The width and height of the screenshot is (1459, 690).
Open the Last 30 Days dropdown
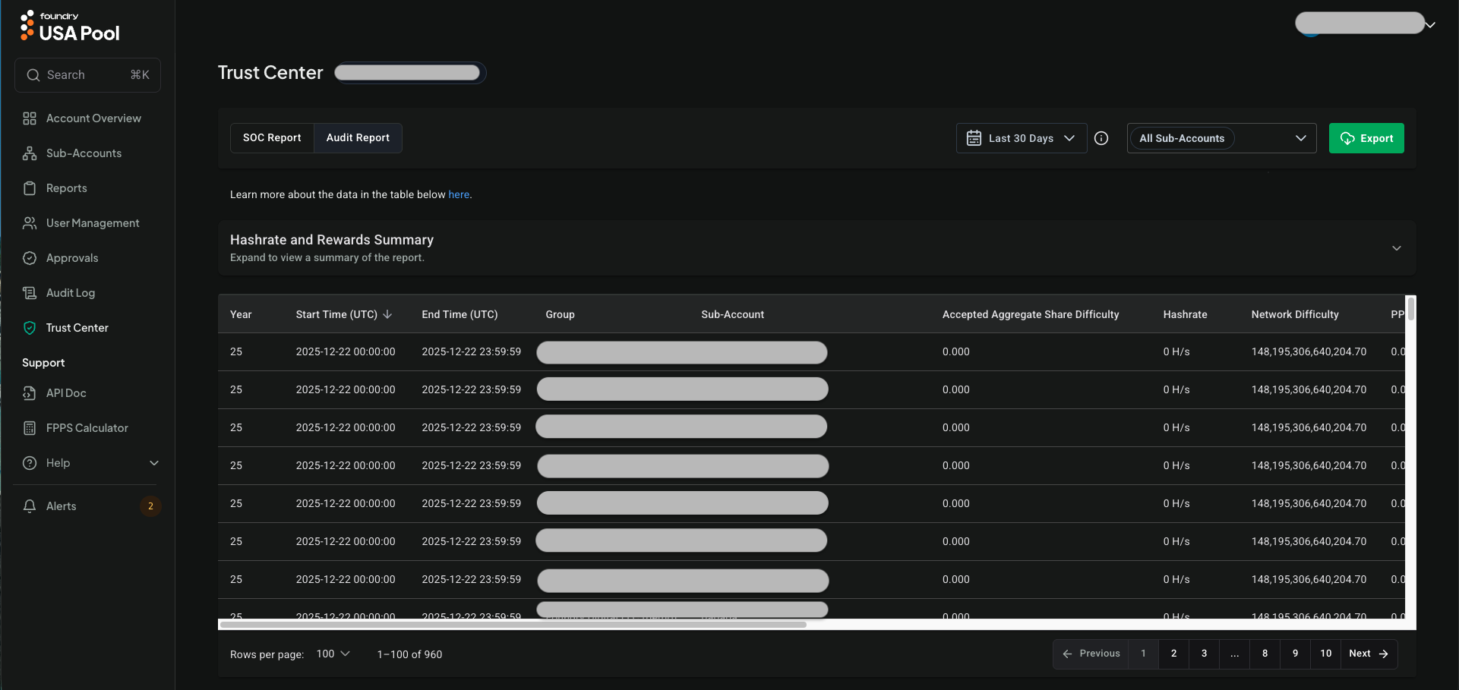point(1021,138)
